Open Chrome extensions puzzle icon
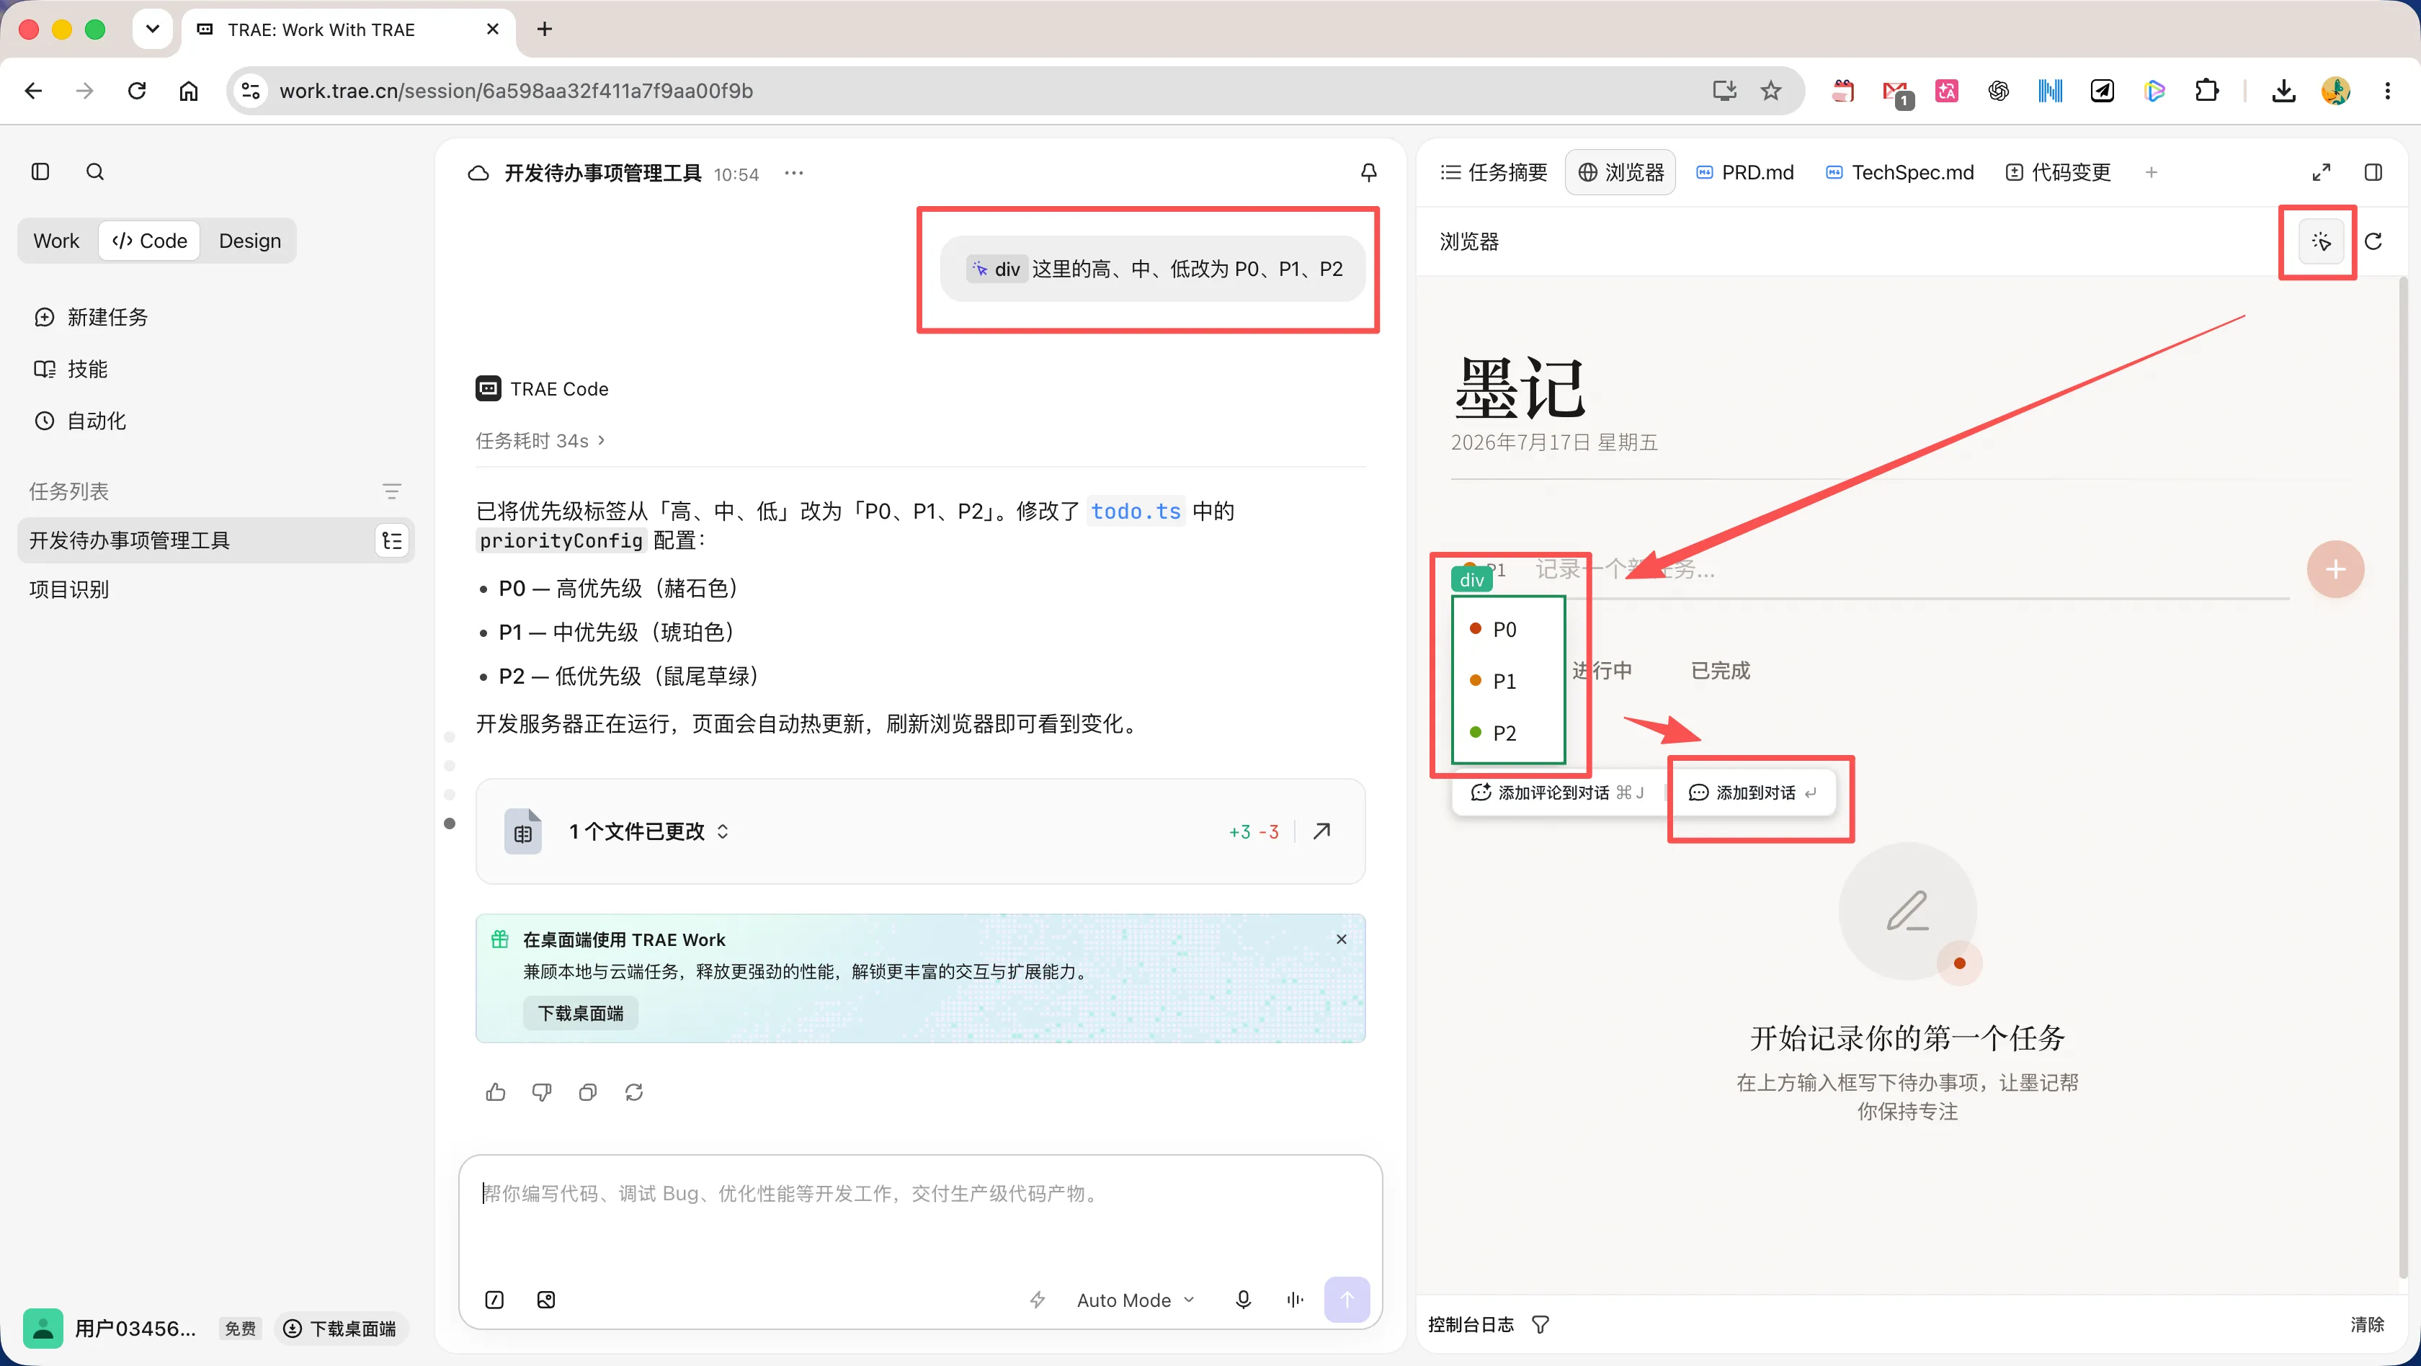 (x=2207, y=91)
